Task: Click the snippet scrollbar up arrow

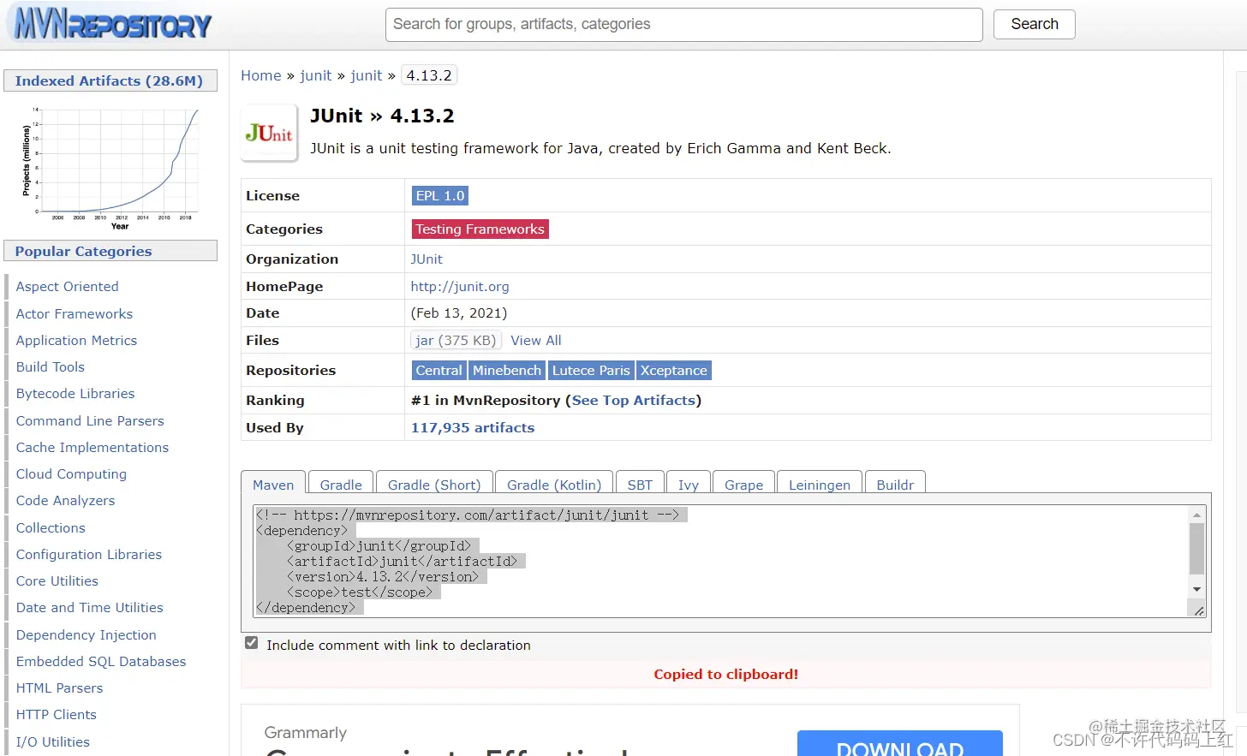Action: point(1196,515)
